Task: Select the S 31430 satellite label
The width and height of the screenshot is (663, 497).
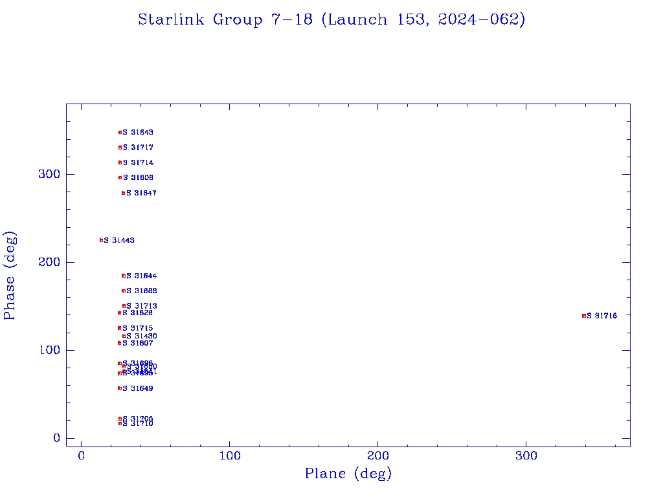Action: (x=142, y=336)
